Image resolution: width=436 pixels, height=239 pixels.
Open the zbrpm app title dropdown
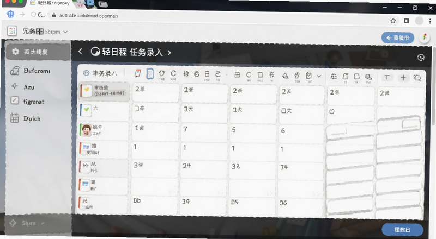click(x=65, y=32)
